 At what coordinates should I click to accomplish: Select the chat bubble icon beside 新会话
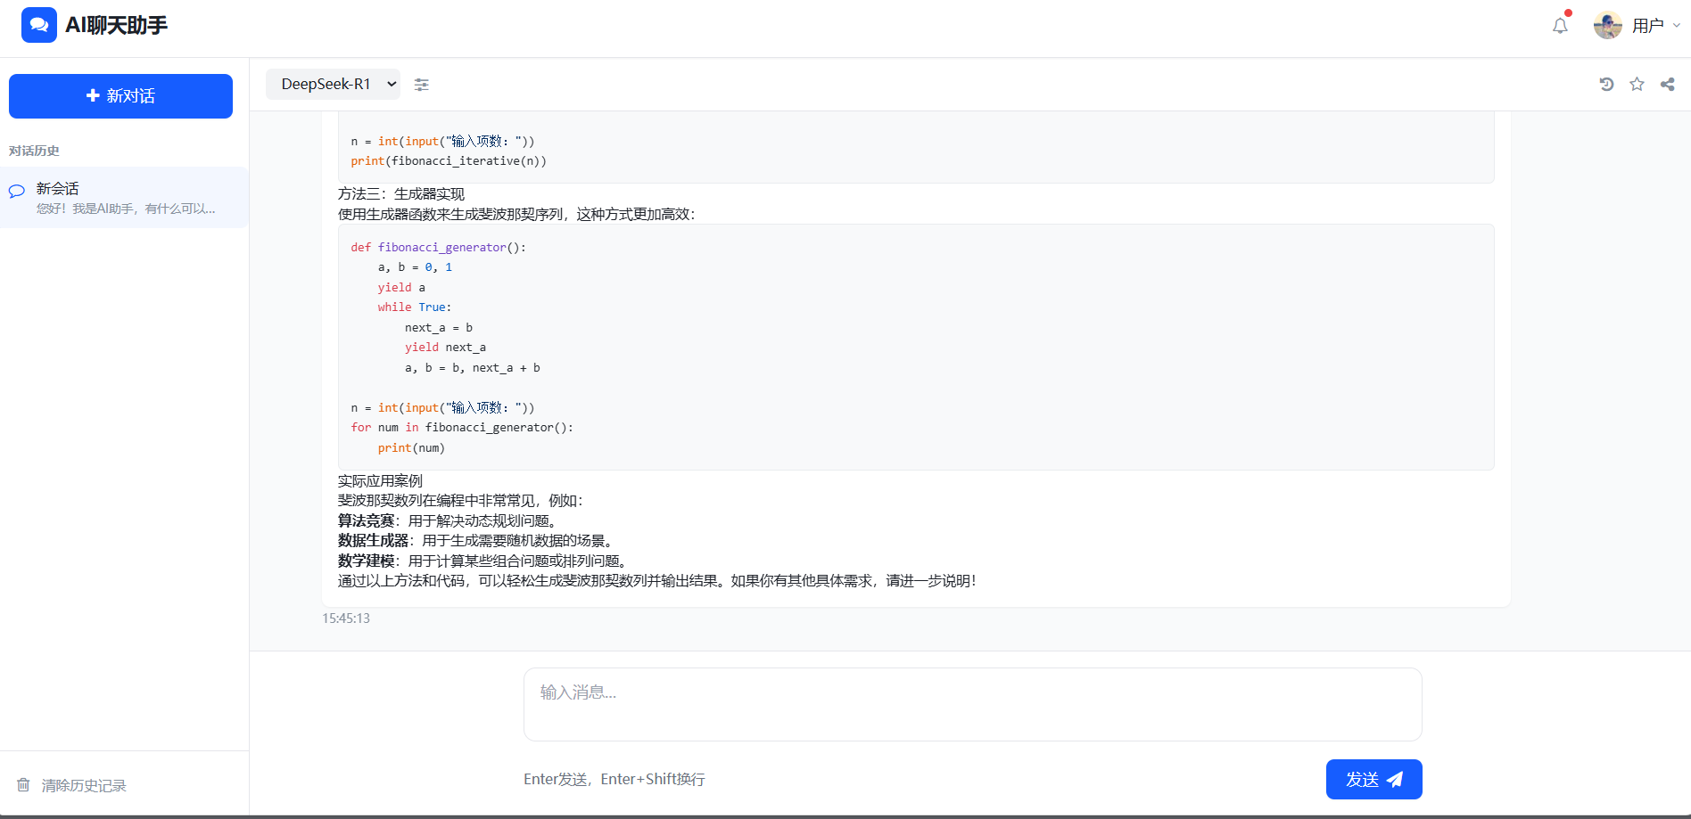point(16,191)
